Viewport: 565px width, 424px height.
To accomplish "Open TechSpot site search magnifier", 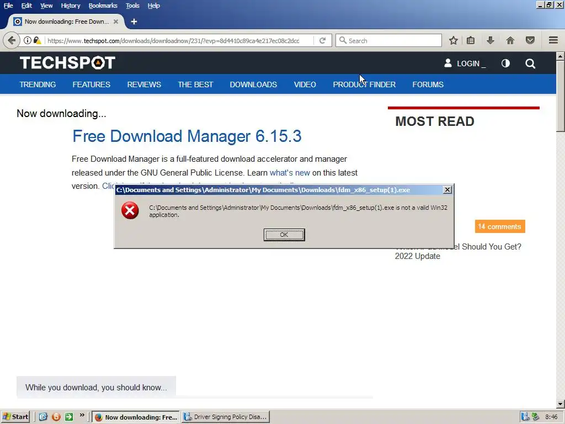I will point(530,64).
